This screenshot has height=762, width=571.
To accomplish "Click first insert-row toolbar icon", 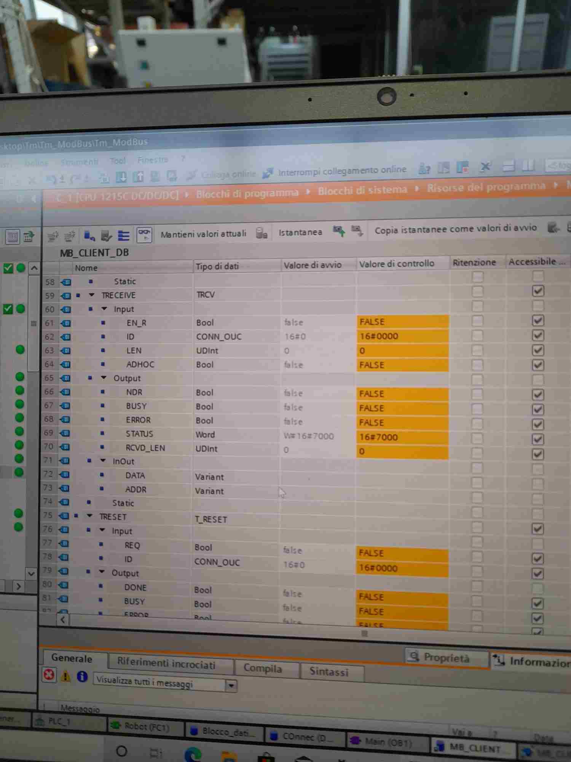I will click(x=53, y=237).
